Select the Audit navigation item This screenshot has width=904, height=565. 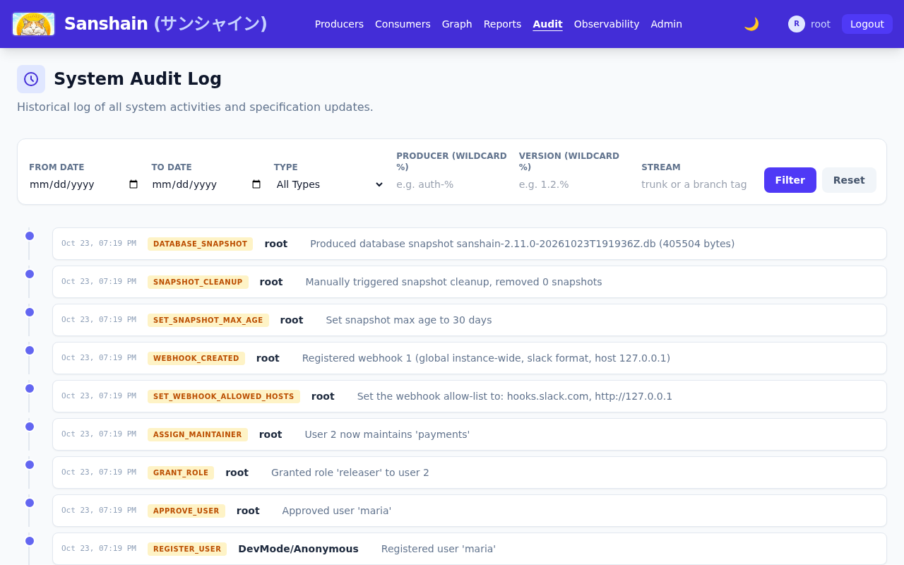tap(547, 24)
